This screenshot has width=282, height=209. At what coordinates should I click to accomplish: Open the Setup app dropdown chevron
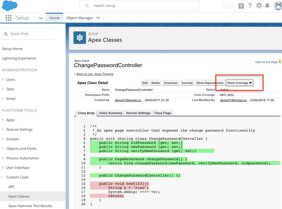(x=41, y=18)
